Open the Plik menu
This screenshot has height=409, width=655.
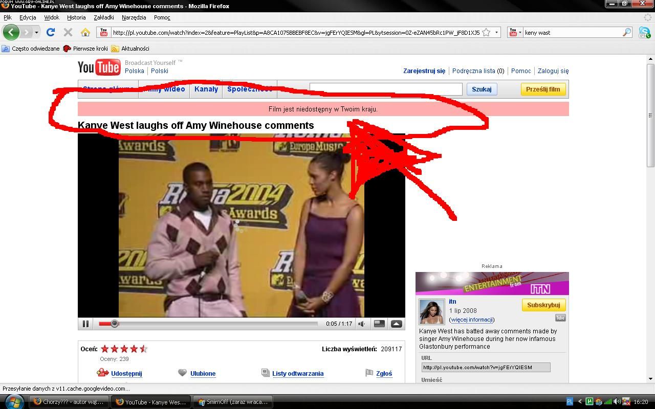(8, 17)
